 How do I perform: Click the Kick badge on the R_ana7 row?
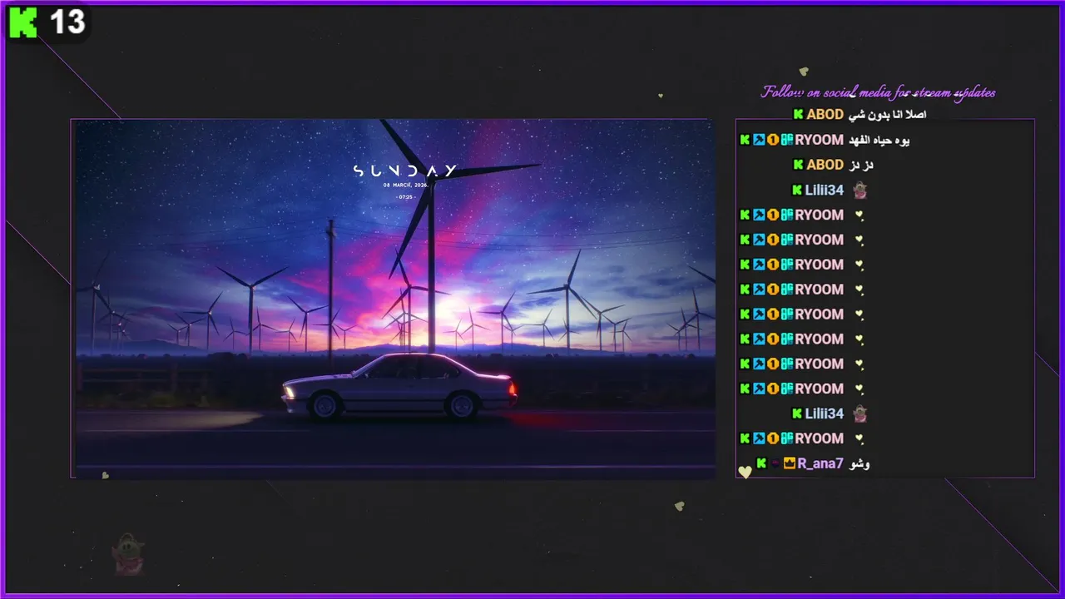761,463
